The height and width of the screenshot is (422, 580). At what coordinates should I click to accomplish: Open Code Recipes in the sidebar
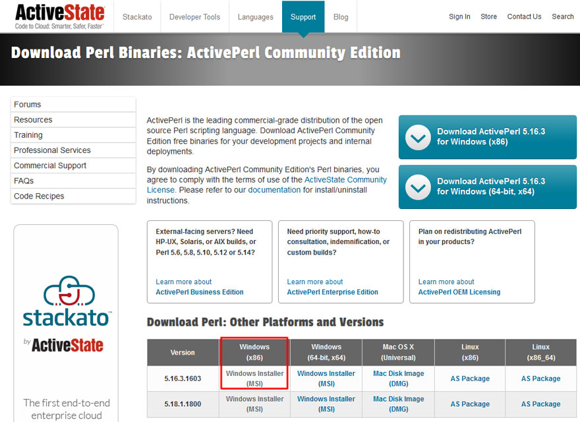click(x=73, y=196)
